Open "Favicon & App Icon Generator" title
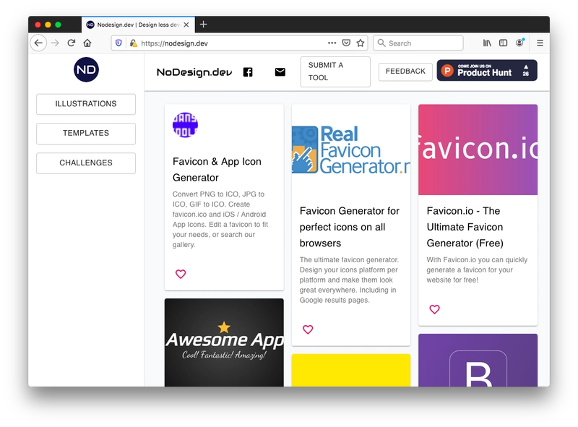This screenshot has height=427, width=578. tap(217, 170)
